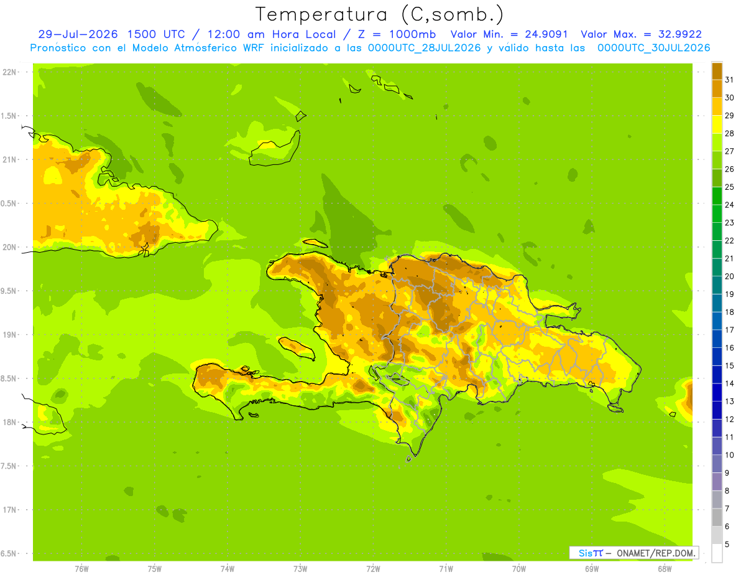The image size is (746, 577).
Task: Pick the lime swatch between 27 and 28
Action: coord(717,142)
